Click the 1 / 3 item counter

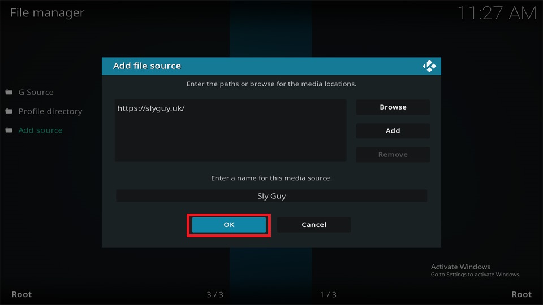(x=328, y=295)
